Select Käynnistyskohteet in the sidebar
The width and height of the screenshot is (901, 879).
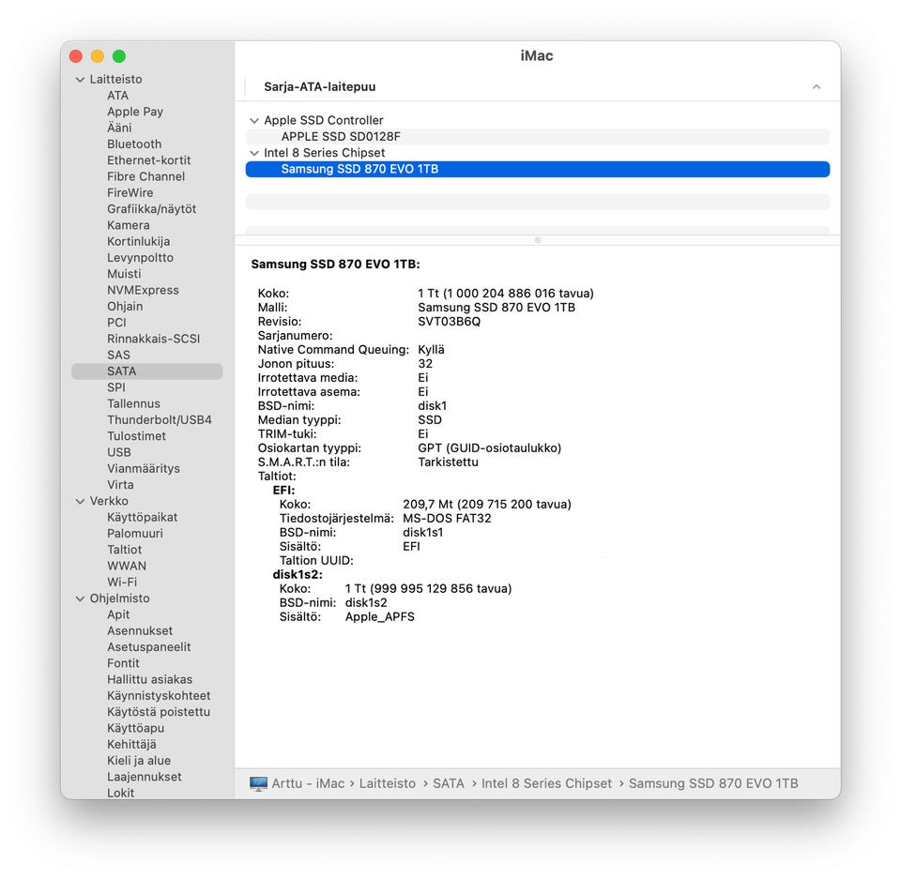160,696
